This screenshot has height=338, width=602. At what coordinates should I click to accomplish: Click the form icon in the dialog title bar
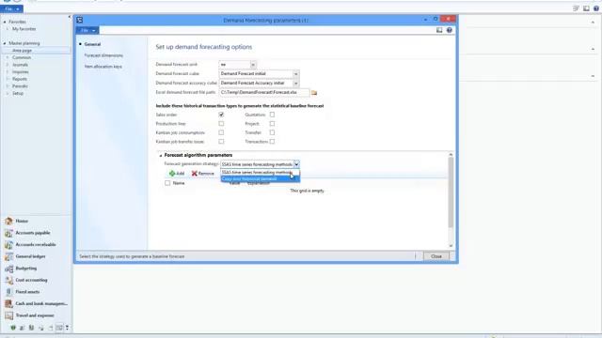(79, 20)
